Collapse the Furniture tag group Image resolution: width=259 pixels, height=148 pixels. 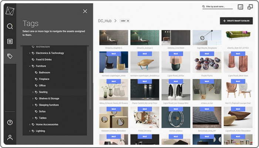30,66
